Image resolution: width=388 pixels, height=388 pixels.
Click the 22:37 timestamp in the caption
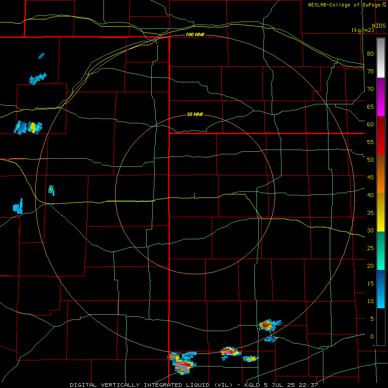click(309, 385)
